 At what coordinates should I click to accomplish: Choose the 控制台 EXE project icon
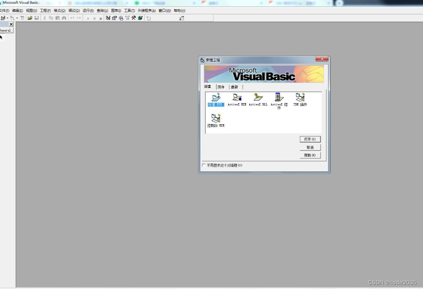click(216, 120)
